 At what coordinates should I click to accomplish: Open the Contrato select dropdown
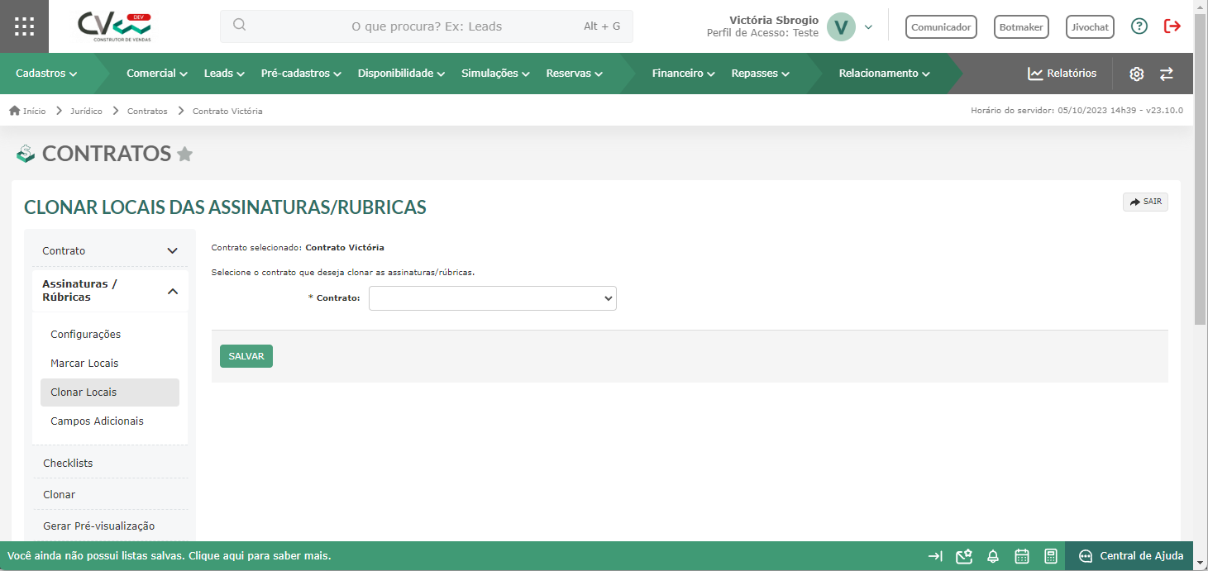pos(493,298)
